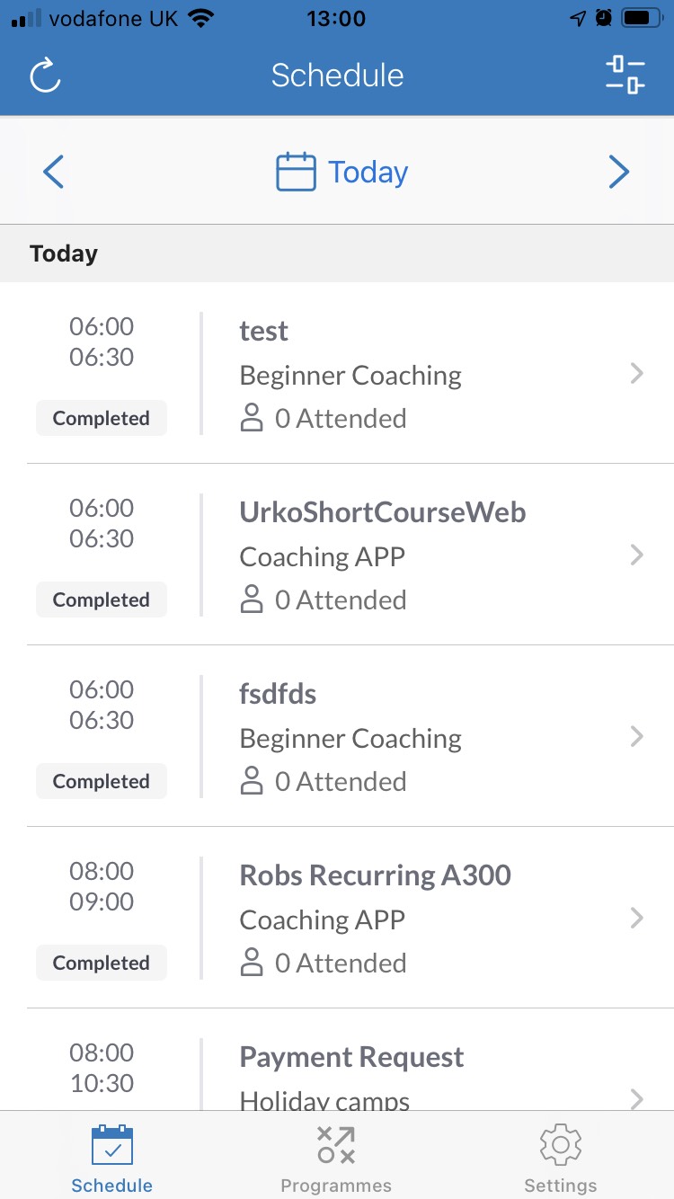Open the Schedule tab

[112, 1158]
